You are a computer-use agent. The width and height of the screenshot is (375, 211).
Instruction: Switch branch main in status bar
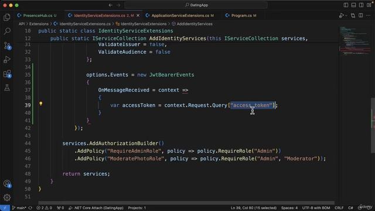coord(19,208)
